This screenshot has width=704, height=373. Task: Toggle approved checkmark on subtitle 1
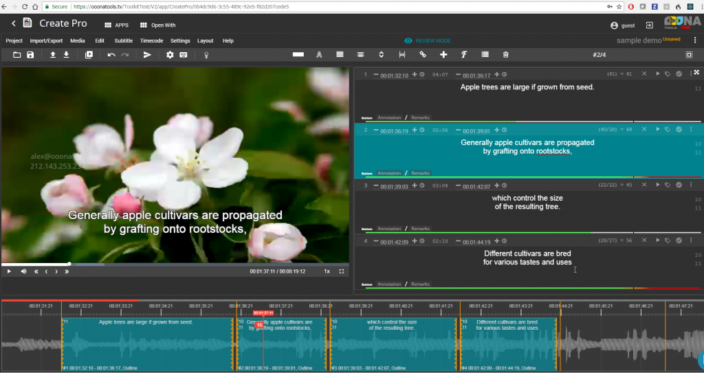click(679, 74)
